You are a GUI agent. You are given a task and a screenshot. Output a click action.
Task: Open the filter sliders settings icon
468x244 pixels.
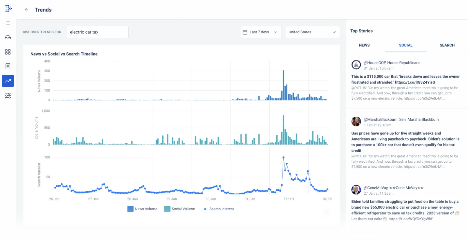tap(8, 96)
